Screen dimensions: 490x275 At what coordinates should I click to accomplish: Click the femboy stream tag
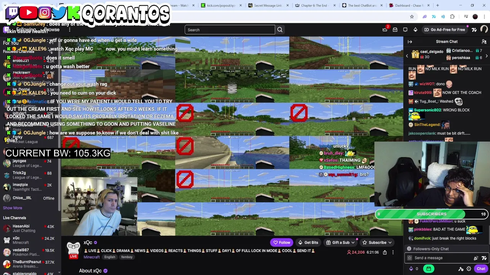[x=127, y=257]
